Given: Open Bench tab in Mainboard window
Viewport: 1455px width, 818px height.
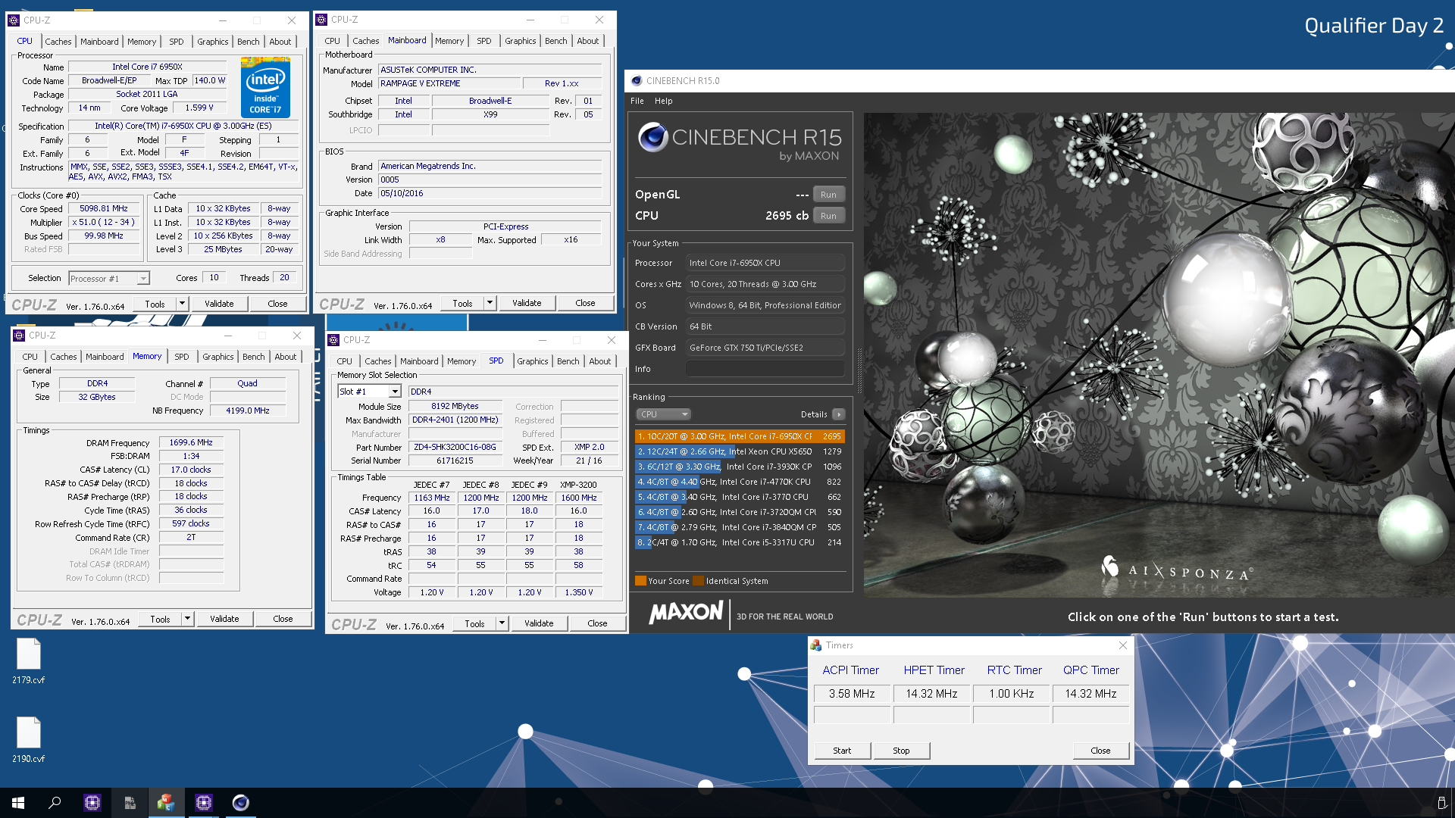Looking at the screenshot, I should [x=555, y=41].
